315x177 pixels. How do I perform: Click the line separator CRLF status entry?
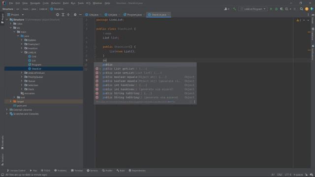point(280,175)
